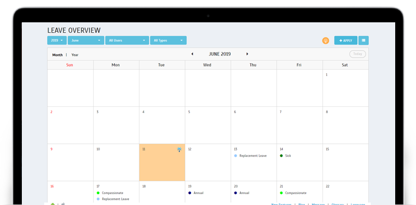Open the Annual leave entry on June 19
The image size is (416, 205).
(196, 193)
